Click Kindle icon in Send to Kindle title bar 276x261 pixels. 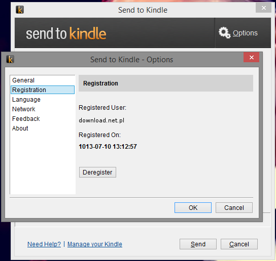click(x=20, y=10)
